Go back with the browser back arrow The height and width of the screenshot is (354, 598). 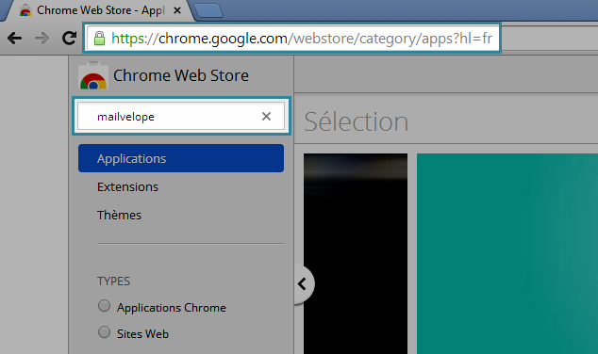click(14, 38)
